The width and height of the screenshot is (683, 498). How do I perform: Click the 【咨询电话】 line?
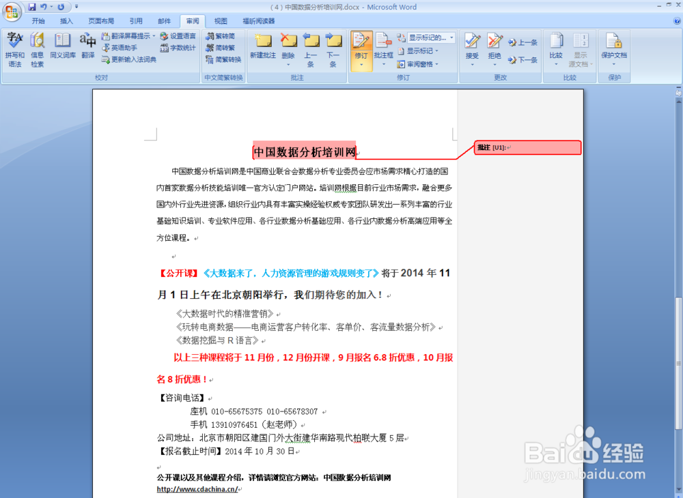[182, 398]
